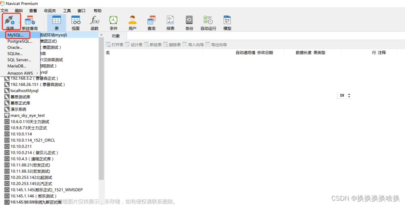Open the 模型 model icon
Viewport: 405px width, 205px height.
click(x=227, y=22)
